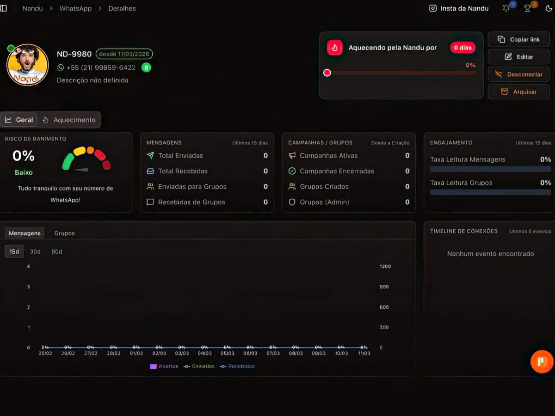Click the Total Enviadas paper plane icon
The image size is (555, 416).
150,156
